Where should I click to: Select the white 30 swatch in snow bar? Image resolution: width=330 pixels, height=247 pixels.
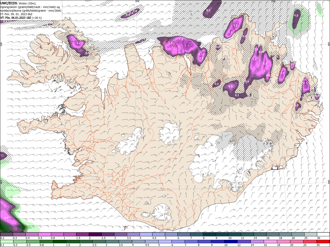(x=323, y=234)
